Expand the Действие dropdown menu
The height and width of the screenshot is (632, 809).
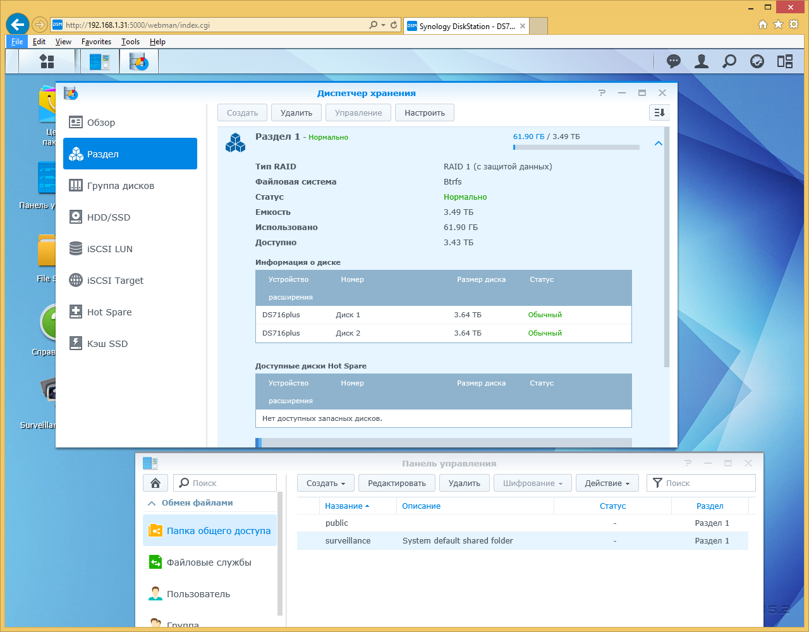(x=607, y=483)
